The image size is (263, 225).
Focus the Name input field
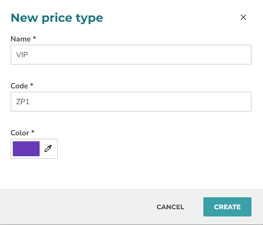(131, 55)
